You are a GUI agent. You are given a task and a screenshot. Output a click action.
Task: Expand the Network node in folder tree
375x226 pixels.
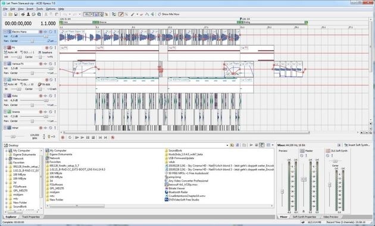pos(7,158)
